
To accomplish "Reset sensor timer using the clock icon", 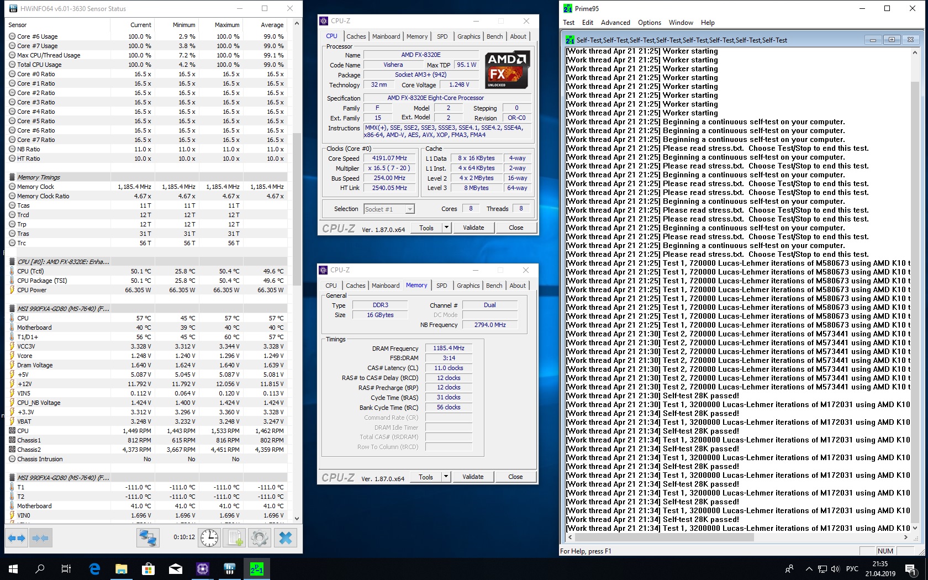I will [209, 538].
